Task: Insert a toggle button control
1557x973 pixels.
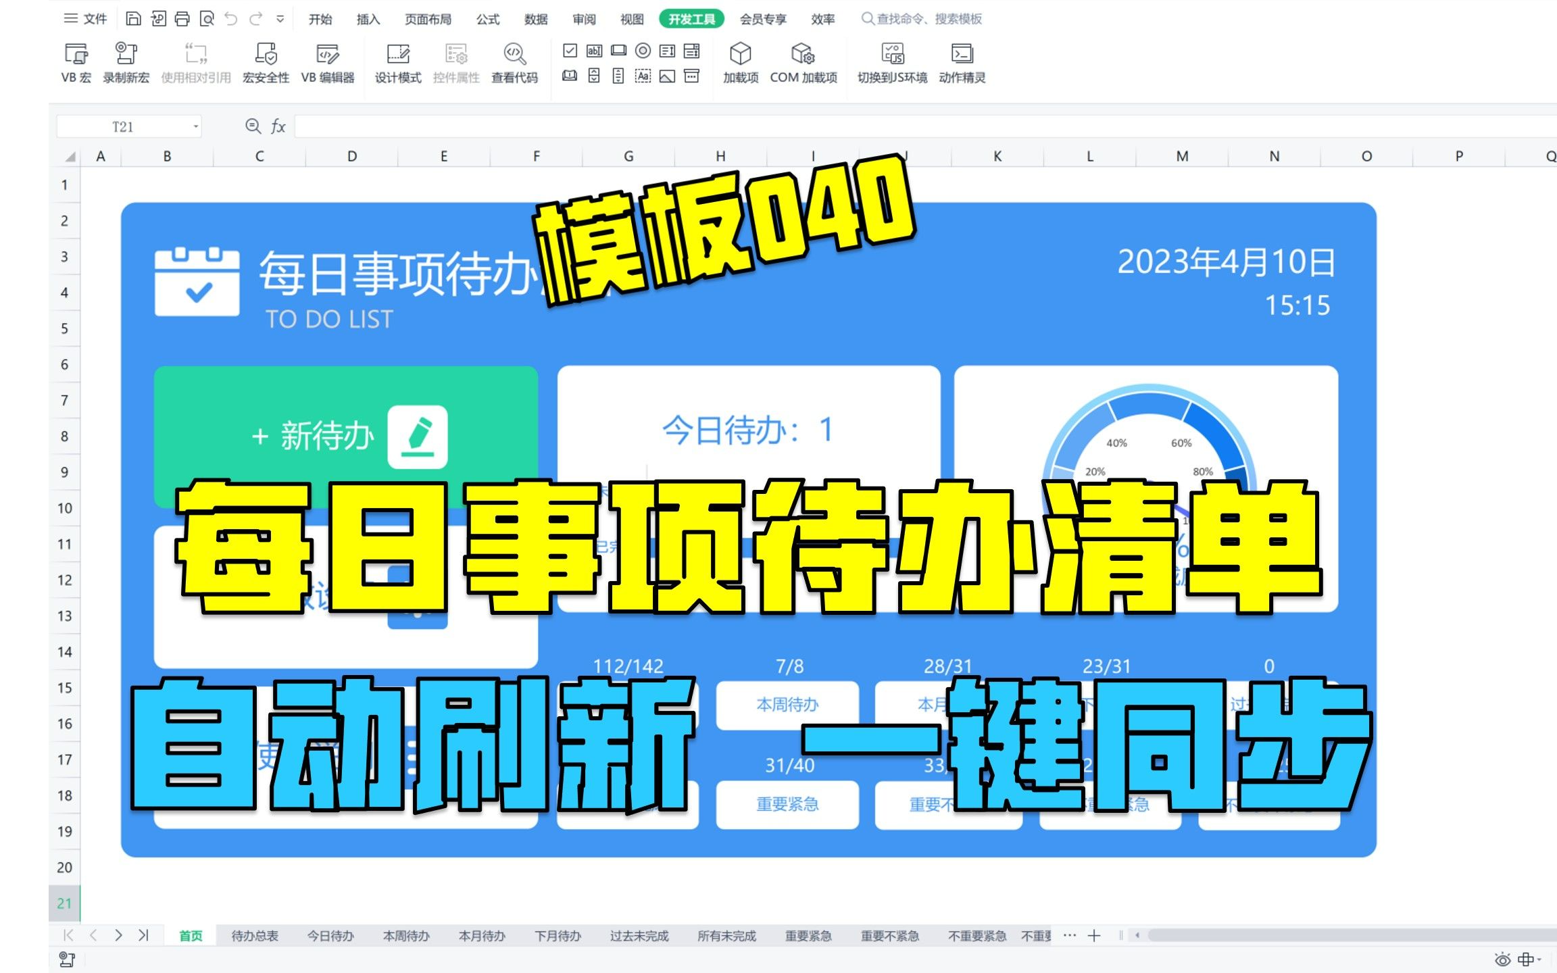Action: (x=570, y=76)
